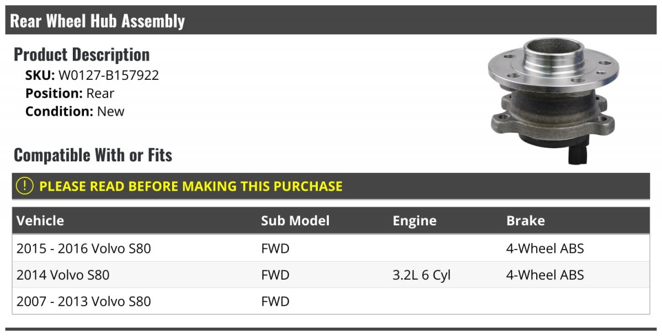The image size is (662, 336).
Task: Select the Sub Model column header
Action: click(295, 221)
